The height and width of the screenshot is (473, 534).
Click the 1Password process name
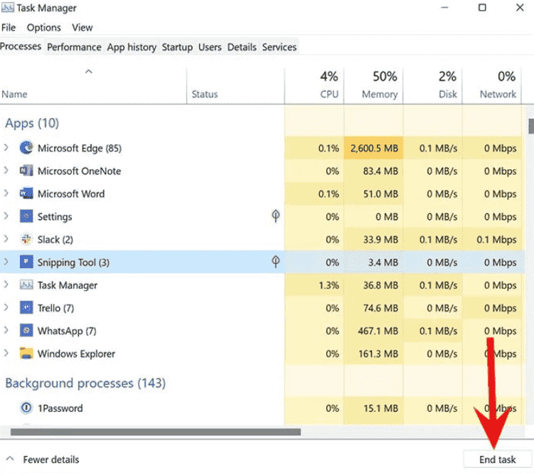tap(60, 408)
